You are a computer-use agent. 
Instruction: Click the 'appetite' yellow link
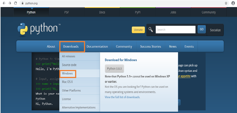tap(184, 76)
